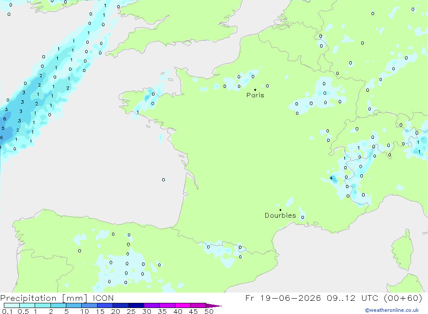428x314 pixels.
Task: Click the Dourbies location label
Action: [x=280, y=215]
